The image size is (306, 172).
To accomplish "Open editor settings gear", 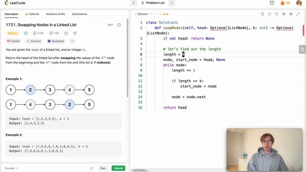I will click(291, 14).
